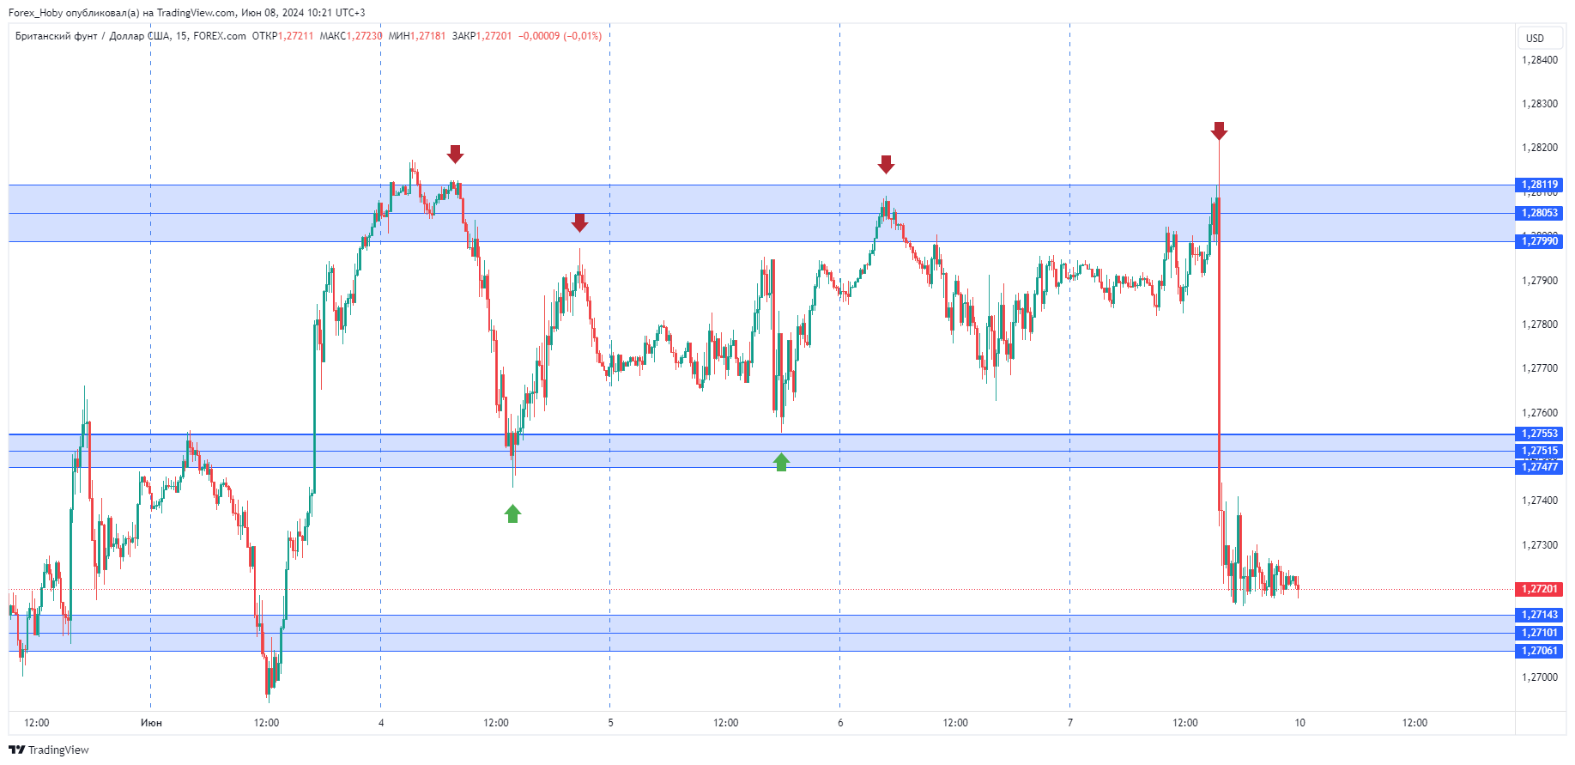Click the 1,28300 price scale value
Image resolution: width=1575 pixels, height=765 pixels.
pos(1539,104)
